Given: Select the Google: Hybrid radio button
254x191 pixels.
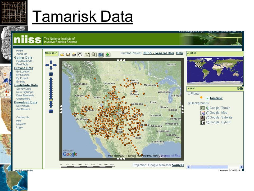Looking at the screenshot, I should 208,122.
